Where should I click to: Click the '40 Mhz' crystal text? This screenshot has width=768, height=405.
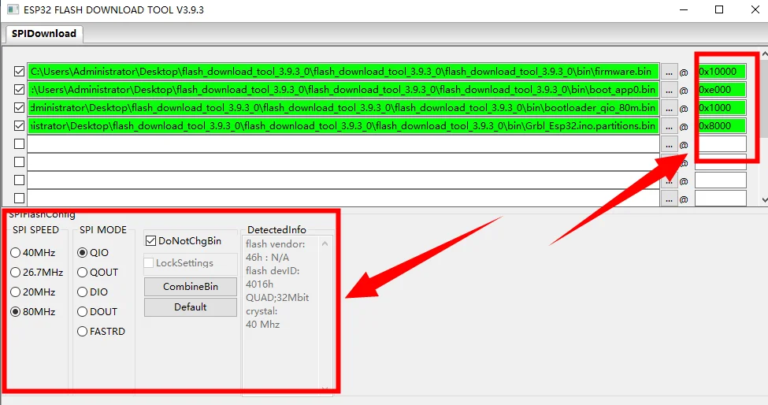[262, 324]
